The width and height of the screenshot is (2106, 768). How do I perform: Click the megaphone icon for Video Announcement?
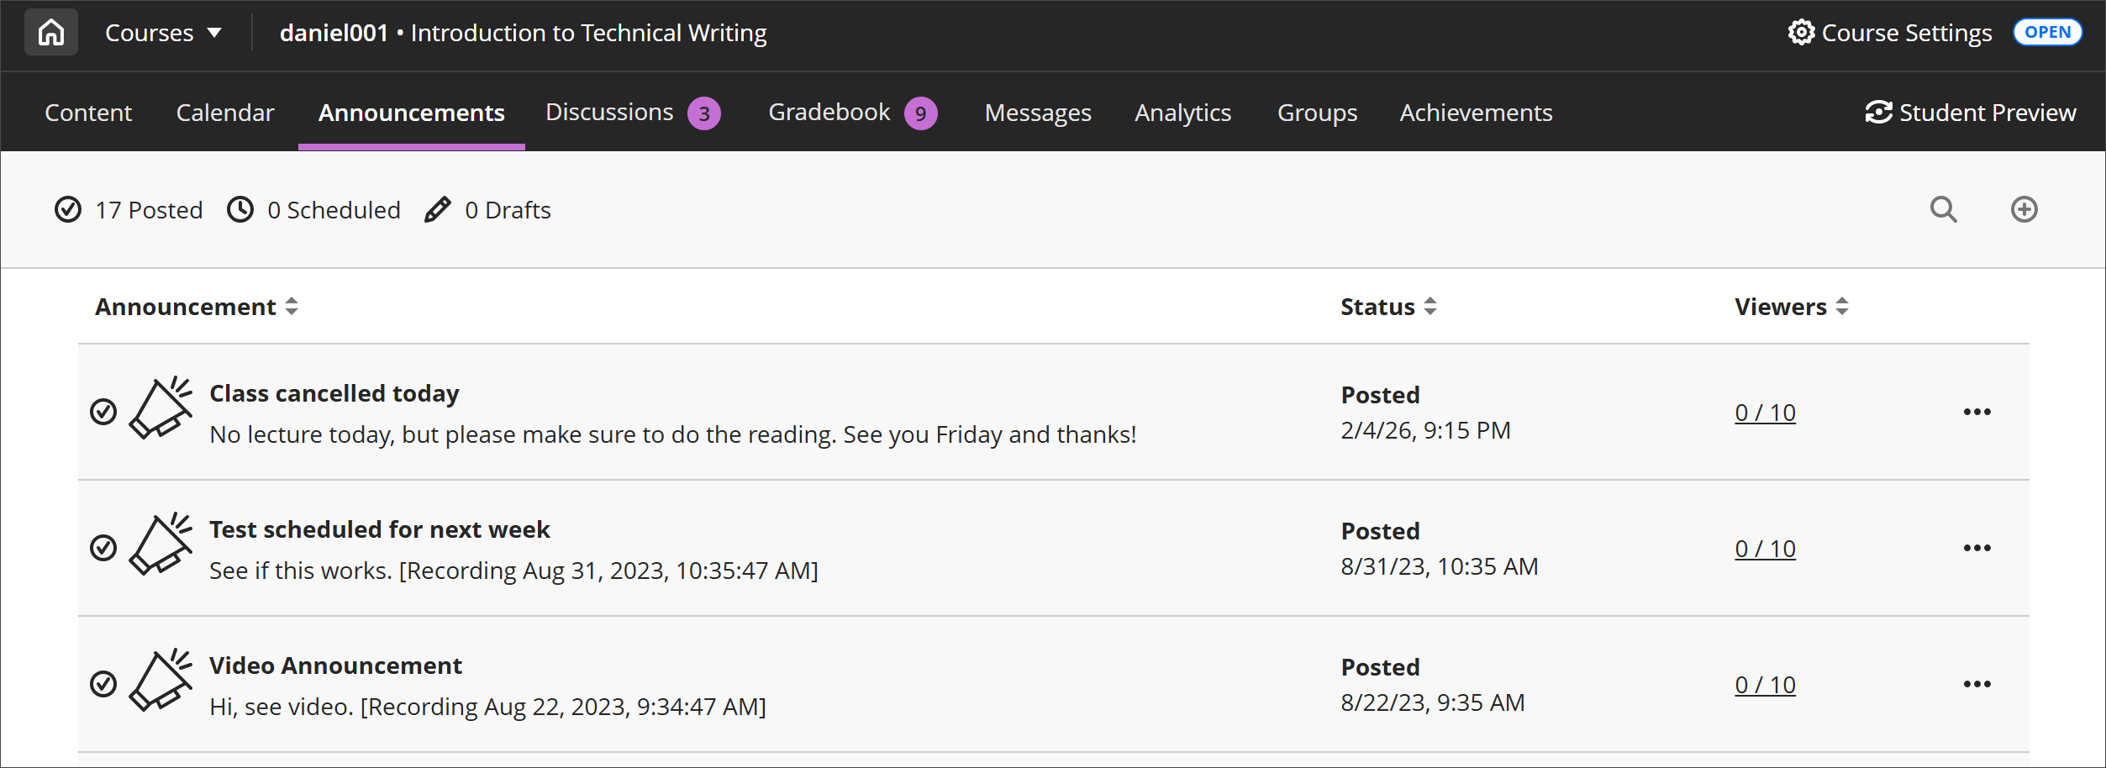pyautogui.click(x=160, y=682)
